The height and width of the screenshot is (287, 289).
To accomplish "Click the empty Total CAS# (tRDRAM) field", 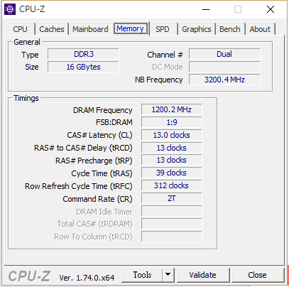I will (x=172, y=224).
